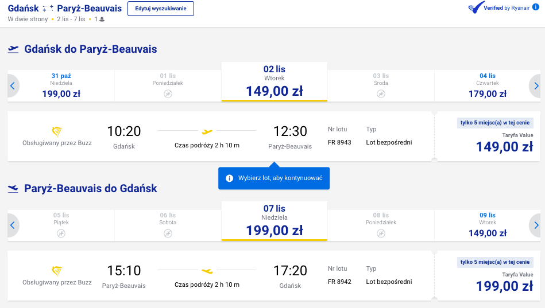545x308 pixels.
Task: Select outbound date 31 paź for 199,00 zł
Action: (x=61, y=85)
